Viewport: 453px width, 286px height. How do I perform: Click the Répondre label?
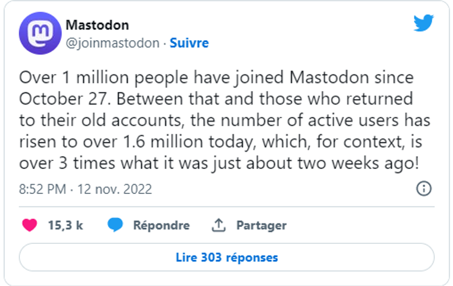coord(161,225)
